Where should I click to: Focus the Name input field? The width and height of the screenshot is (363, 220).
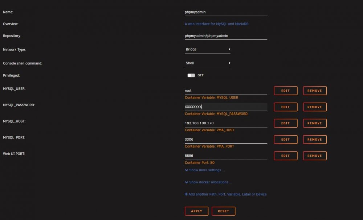pos(226,12)
